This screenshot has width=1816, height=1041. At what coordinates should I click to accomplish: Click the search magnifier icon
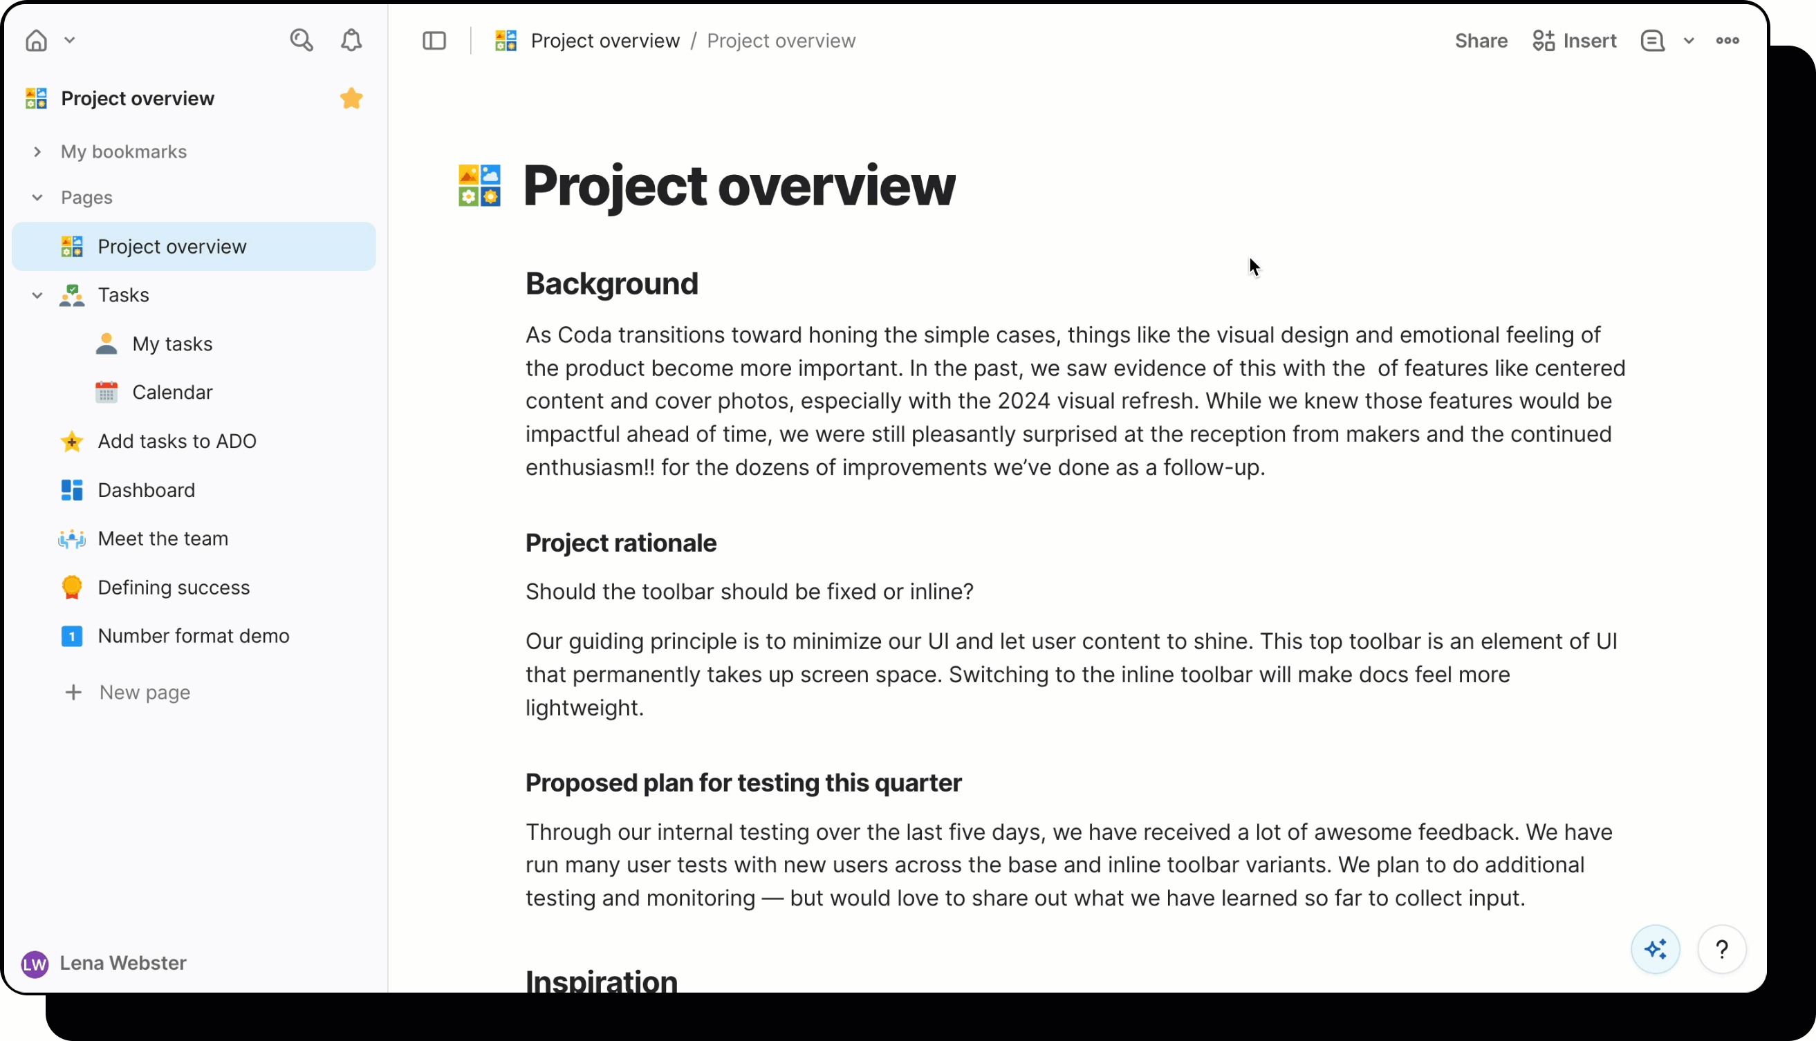pos(301,40)
